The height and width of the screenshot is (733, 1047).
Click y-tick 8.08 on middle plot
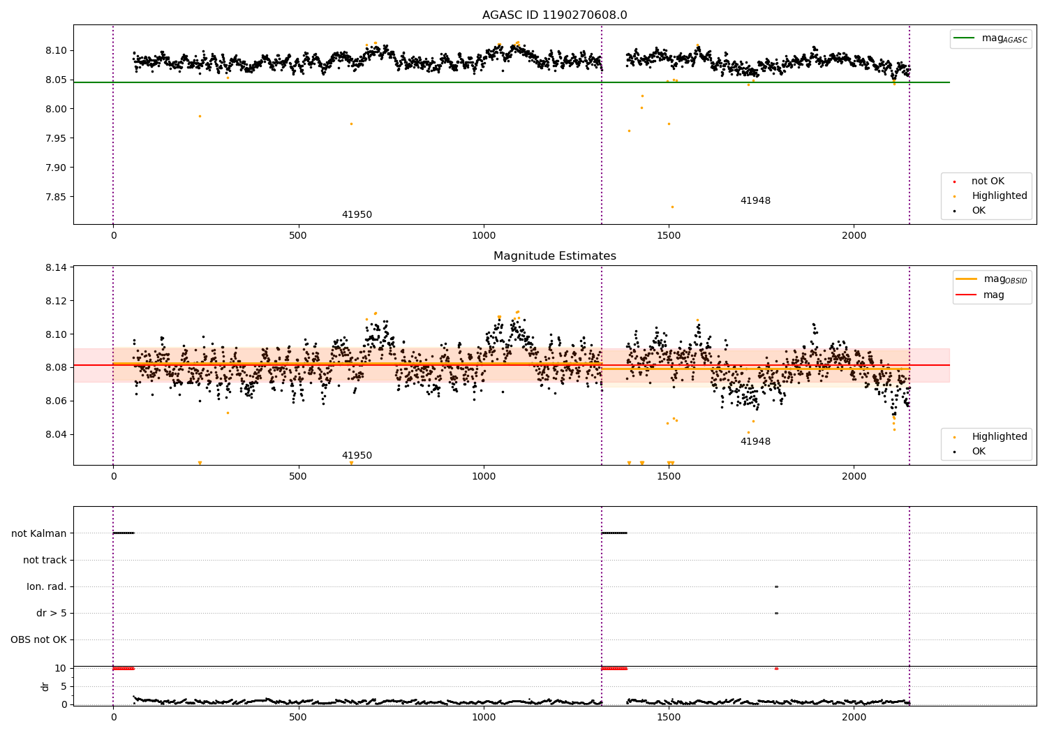57,367
